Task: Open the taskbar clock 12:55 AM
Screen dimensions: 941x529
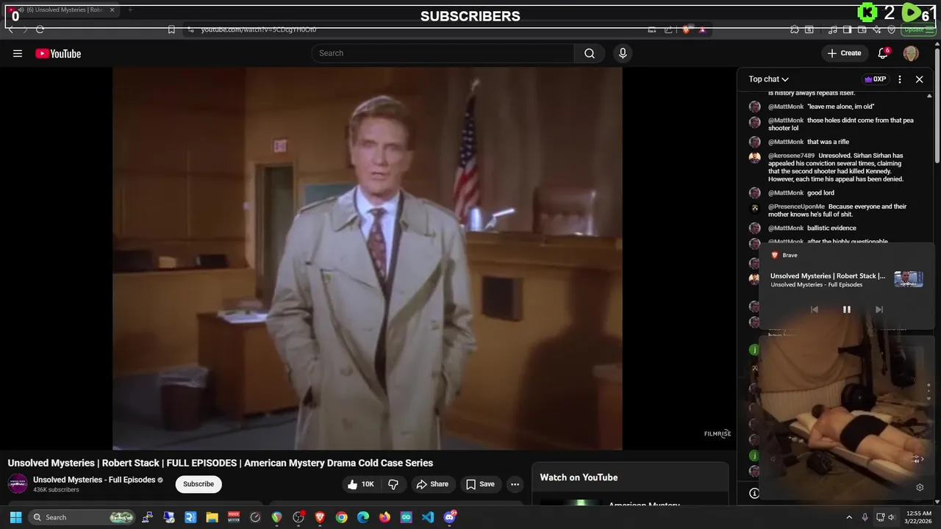Action: tap(919, 517)
